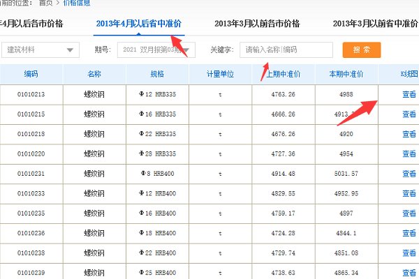
Task: Select code cell 01010236
Action: click(31, 233)
